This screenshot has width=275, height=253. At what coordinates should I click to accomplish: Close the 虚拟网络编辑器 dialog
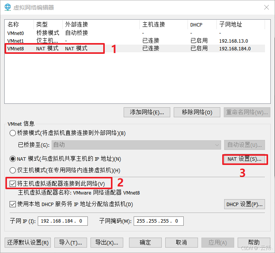tap(267, 7)
